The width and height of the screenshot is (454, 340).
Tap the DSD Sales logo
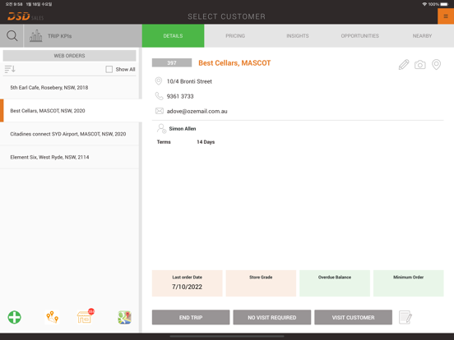point(25,16)
